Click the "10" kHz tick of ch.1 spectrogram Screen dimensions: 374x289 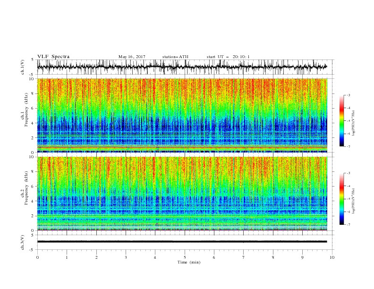(x=31, y=79)
